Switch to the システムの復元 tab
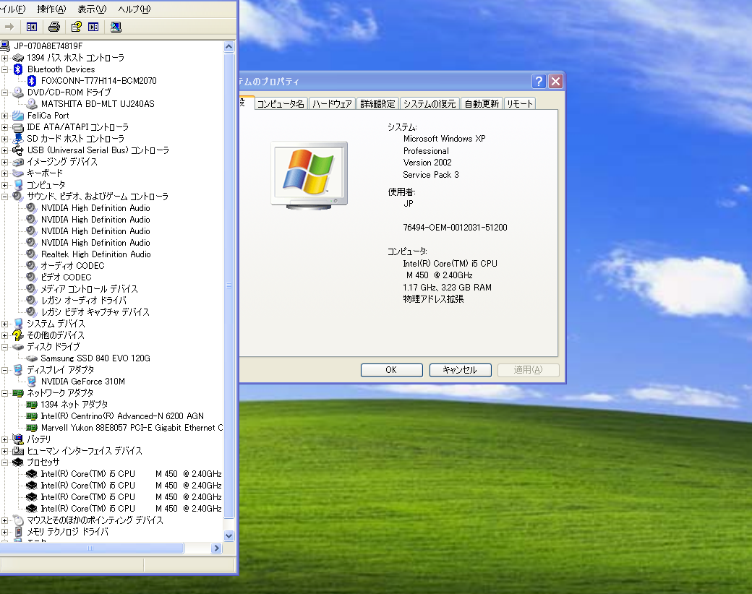752x594 pixels. [x=430, y=103]
